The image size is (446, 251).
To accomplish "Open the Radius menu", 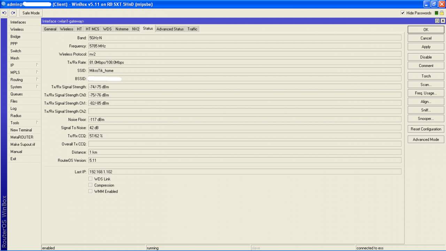I will (24, 116).
